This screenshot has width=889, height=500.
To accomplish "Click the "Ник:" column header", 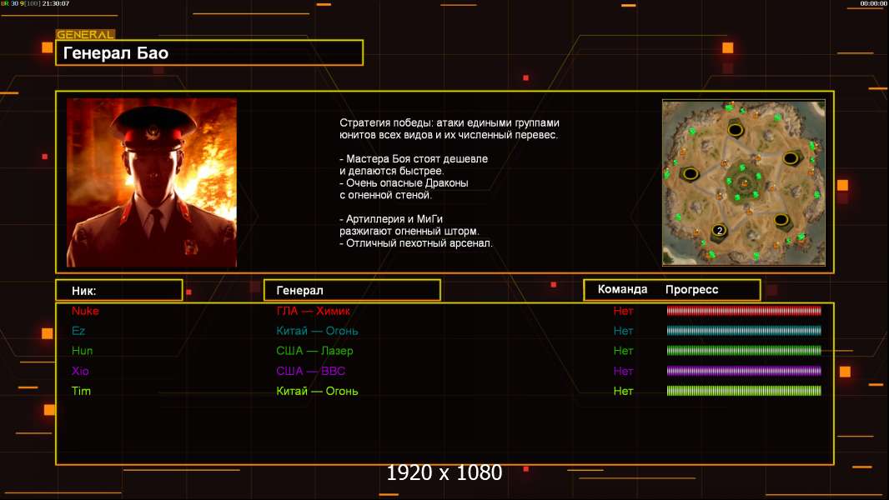I will click(119, 291).
